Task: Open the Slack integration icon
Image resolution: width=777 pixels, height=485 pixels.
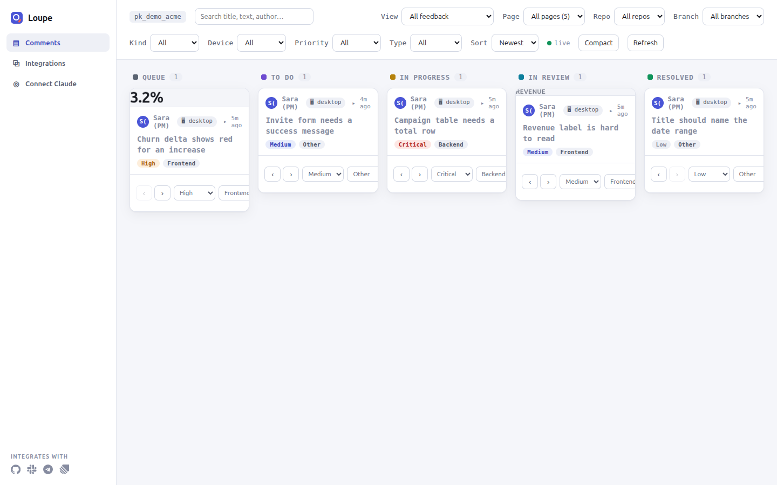Action: pyautogui.click(x=32, y=469)
